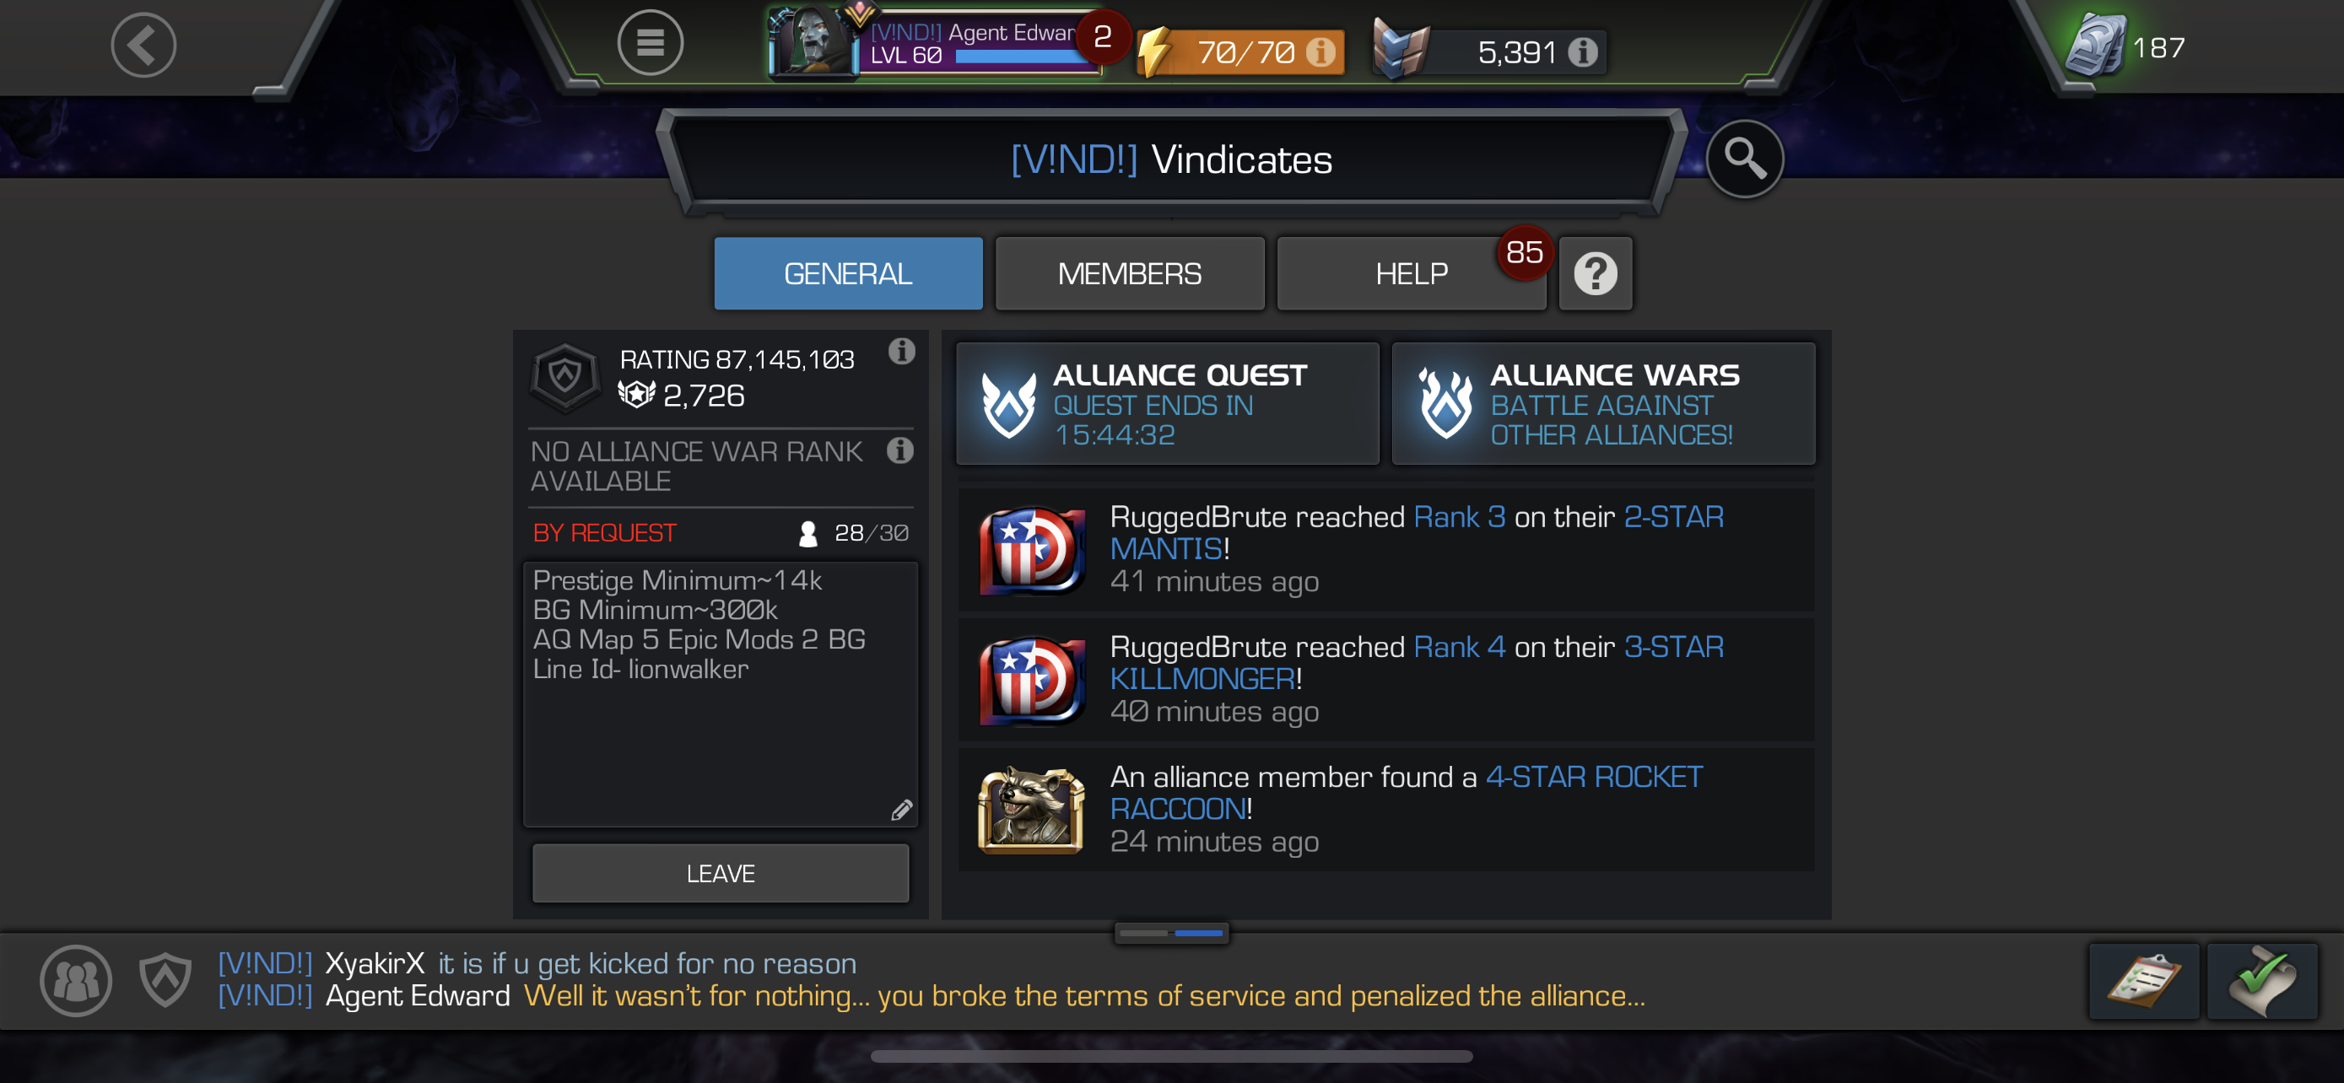Tap the units currency icon showing 187

[x=2096, y=46]
